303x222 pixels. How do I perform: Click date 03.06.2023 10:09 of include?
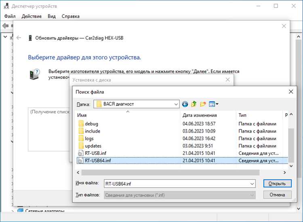tap(199, 131)
